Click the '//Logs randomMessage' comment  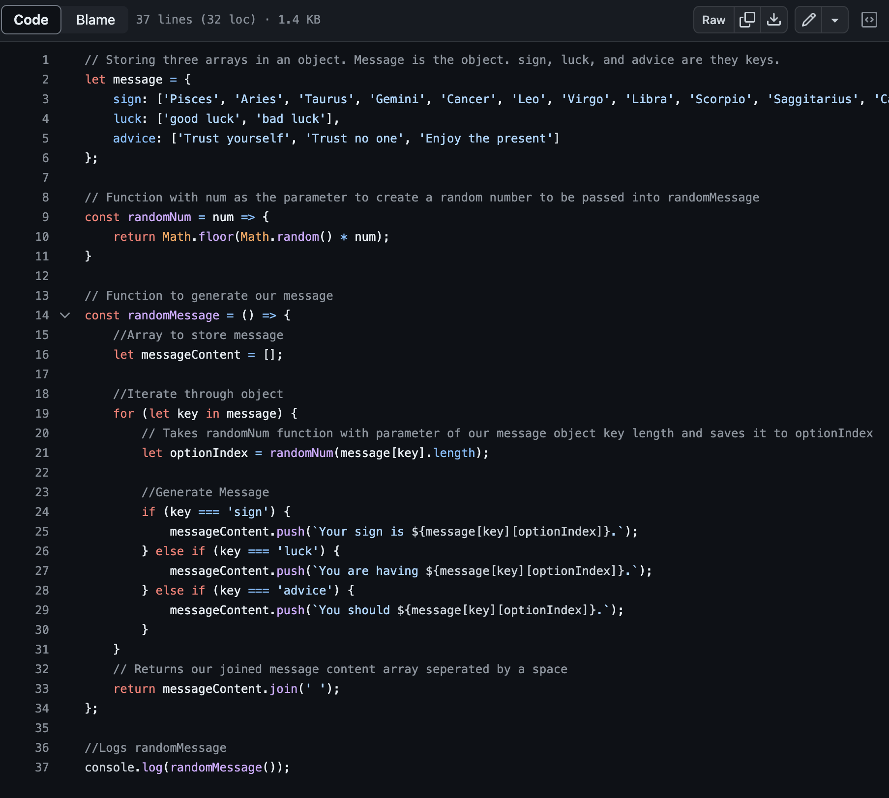[156, 748]
